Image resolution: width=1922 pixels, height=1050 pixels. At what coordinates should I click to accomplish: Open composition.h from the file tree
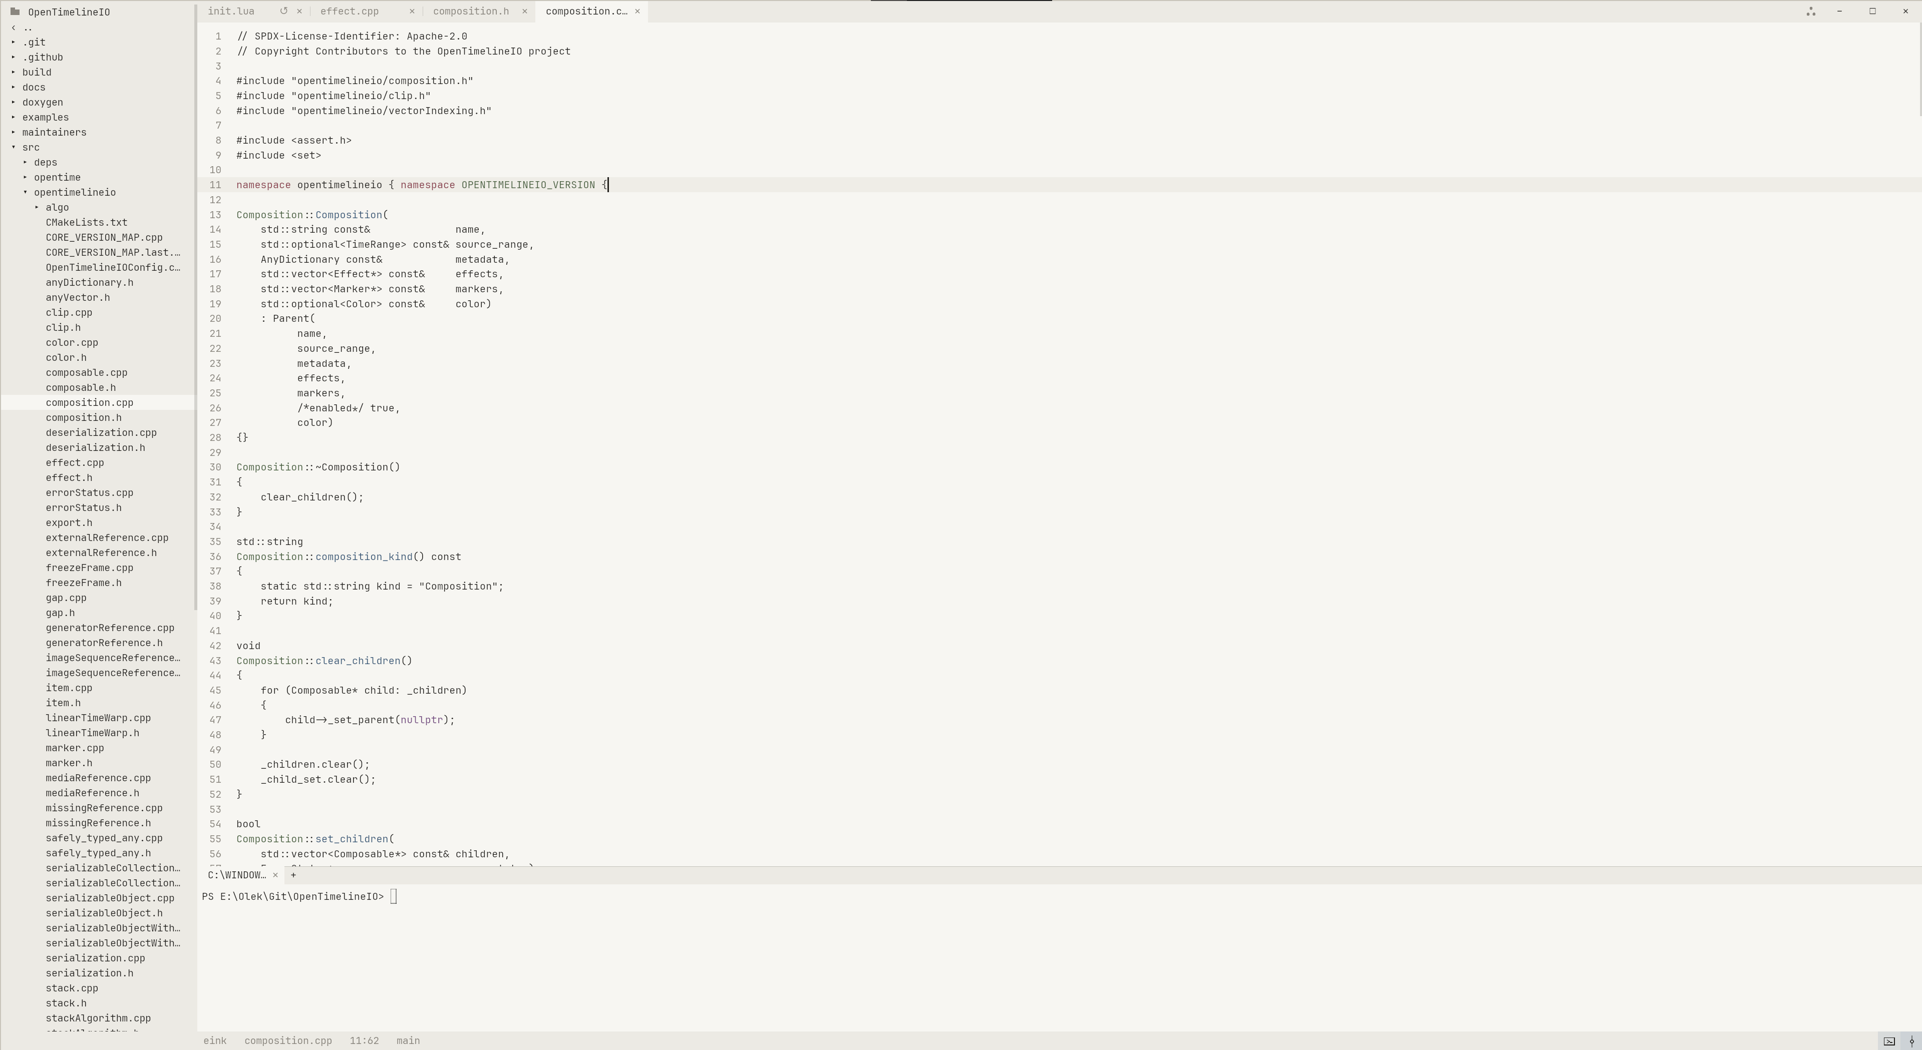point(84,417)
